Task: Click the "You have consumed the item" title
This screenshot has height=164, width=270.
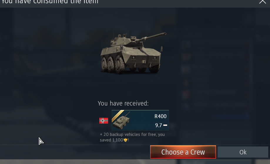Action: coord(50,2)
